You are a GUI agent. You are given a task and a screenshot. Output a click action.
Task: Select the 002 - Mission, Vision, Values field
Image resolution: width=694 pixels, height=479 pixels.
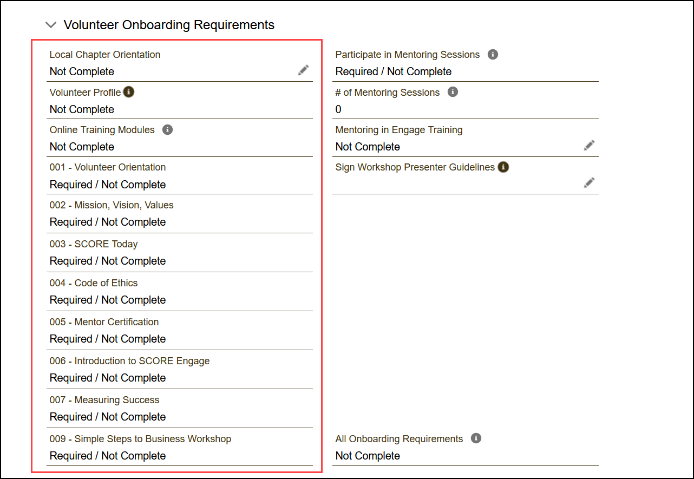tap(108, 222)
